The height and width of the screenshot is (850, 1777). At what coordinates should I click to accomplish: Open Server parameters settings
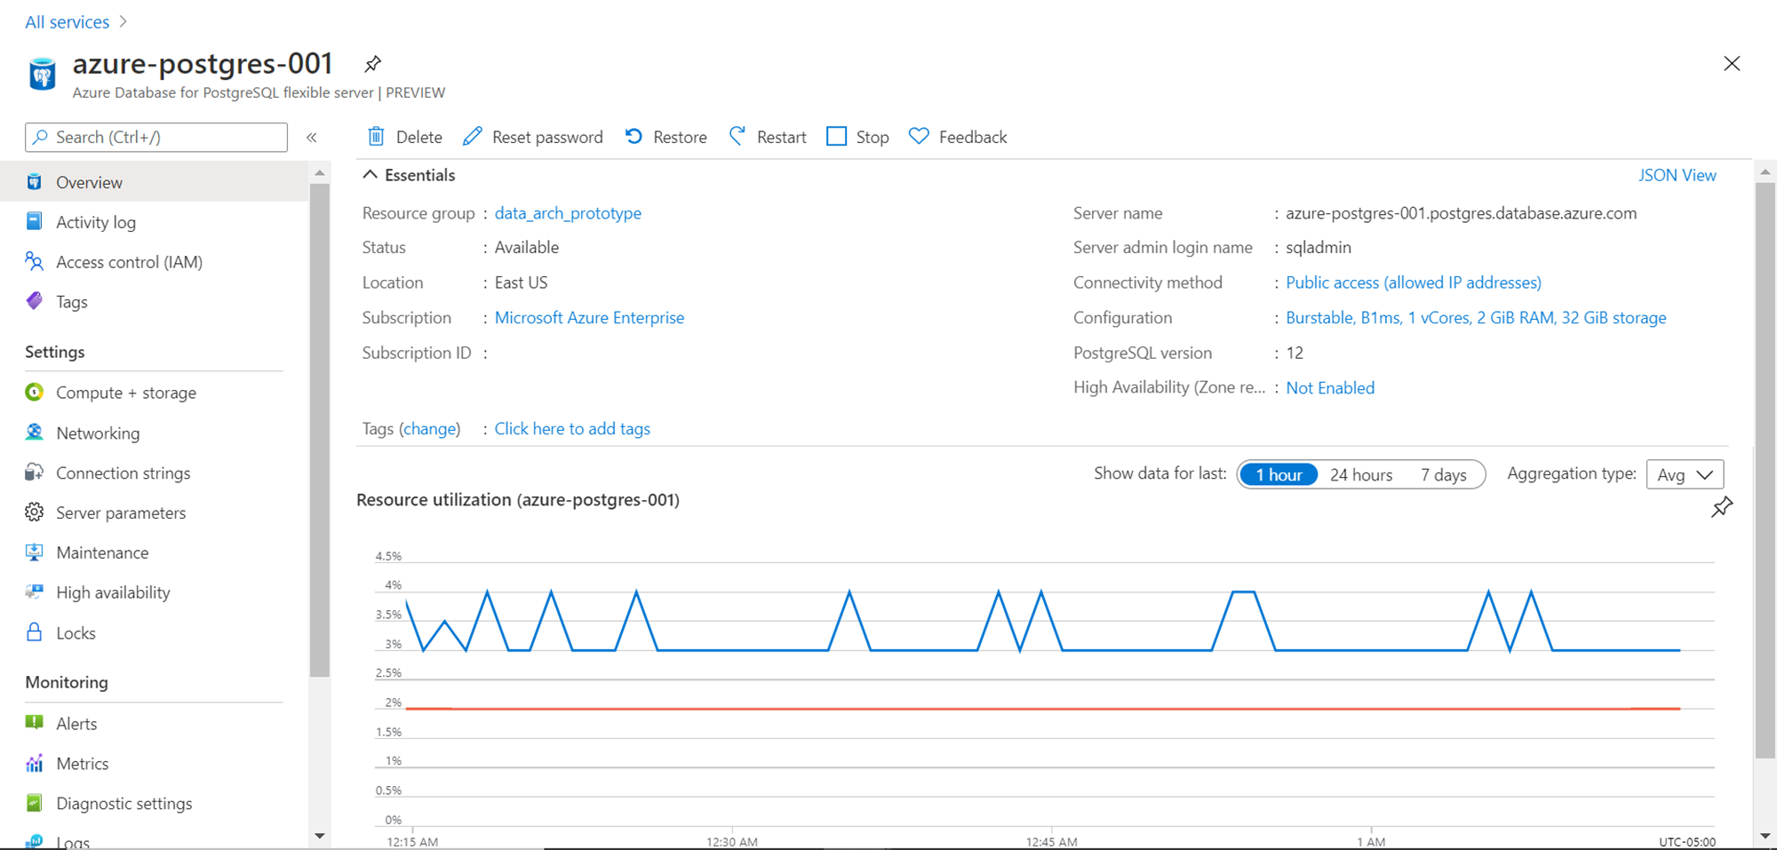[x=121, y=512]
